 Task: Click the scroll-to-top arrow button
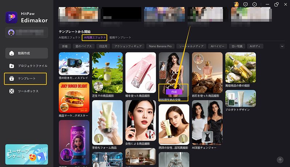click(x=280, y=160)
